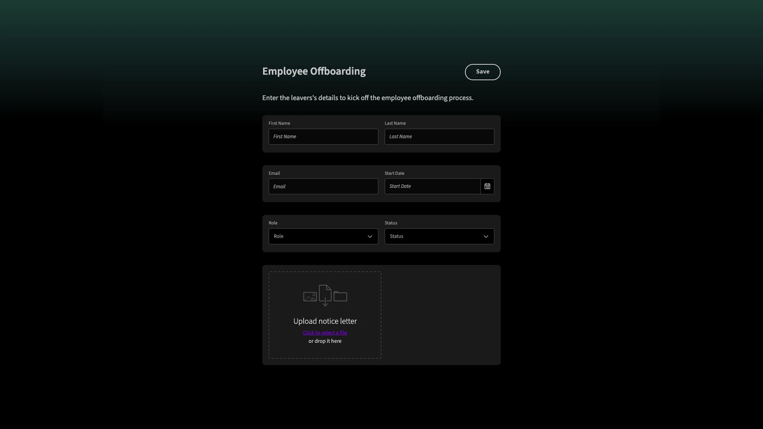Click the 'or drop it here' text

click(325, 341)
